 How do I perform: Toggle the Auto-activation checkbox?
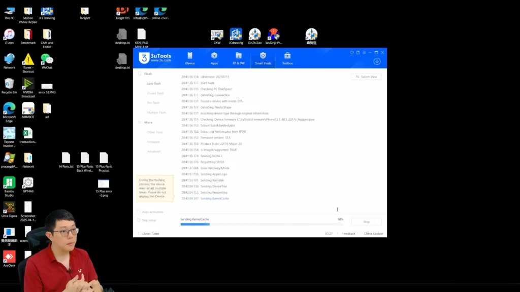coord(139,212)
